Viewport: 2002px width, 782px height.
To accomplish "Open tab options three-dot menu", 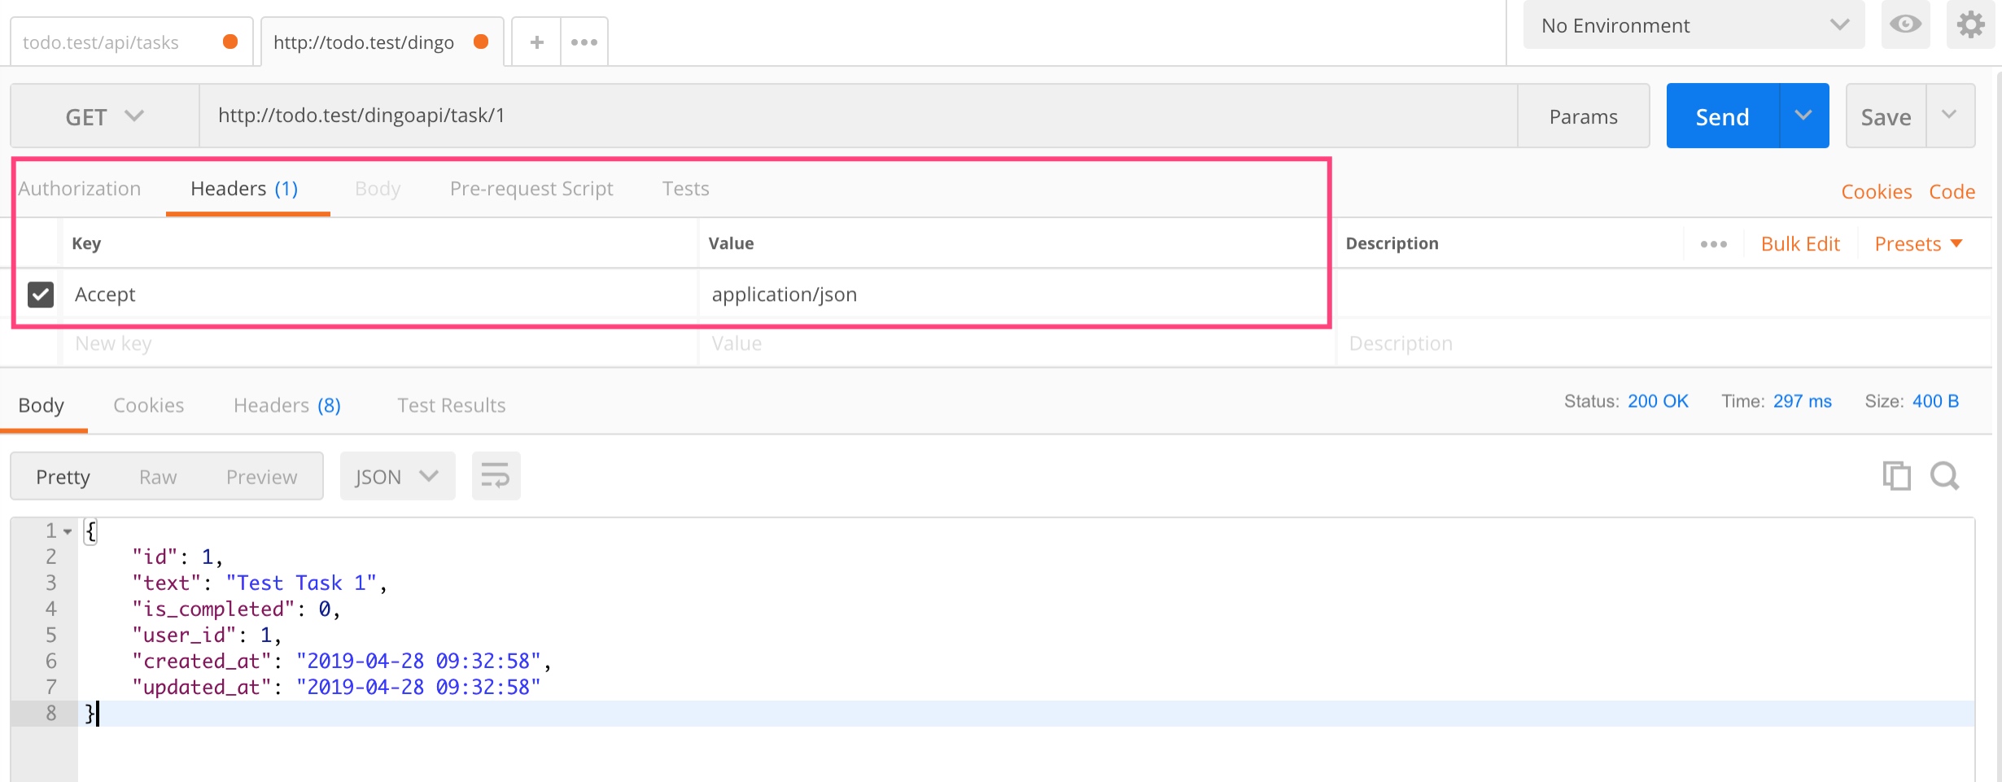I will pyautogui.click(x=584, y=42).
